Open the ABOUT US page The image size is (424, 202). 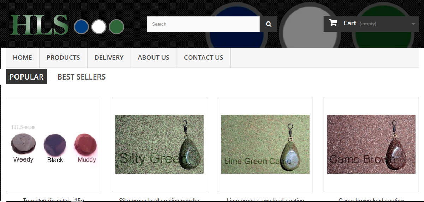pyautogui.click(x=154, y=57)
